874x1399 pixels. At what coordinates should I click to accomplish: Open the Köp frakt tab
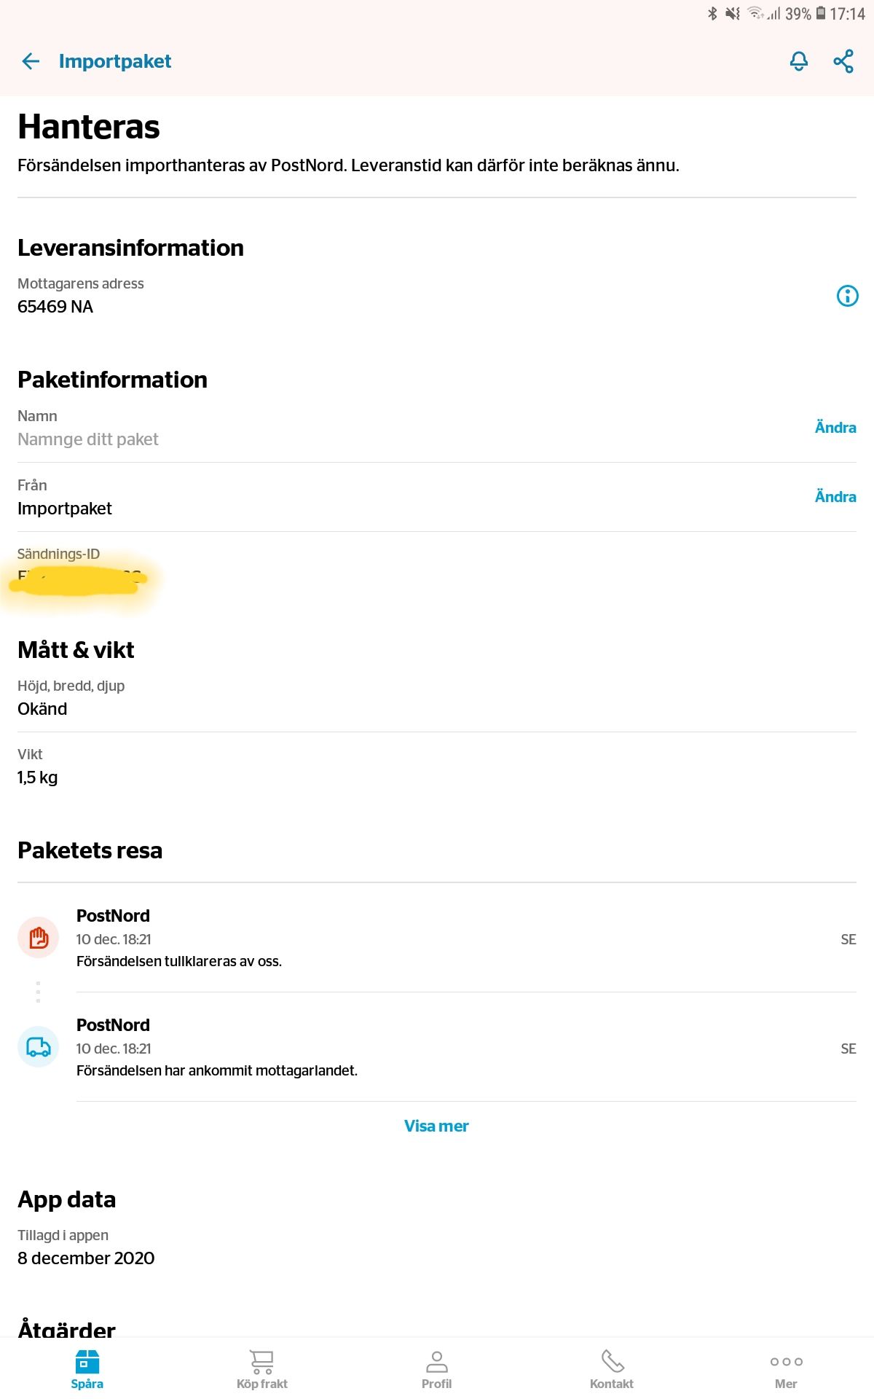(x=262, y=1369)
